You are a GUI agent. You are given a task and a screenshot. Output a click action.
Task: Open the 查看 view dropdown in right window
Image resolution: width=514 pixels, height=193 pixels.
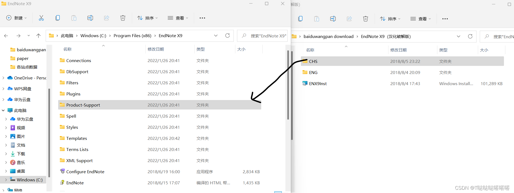(420, 19)
